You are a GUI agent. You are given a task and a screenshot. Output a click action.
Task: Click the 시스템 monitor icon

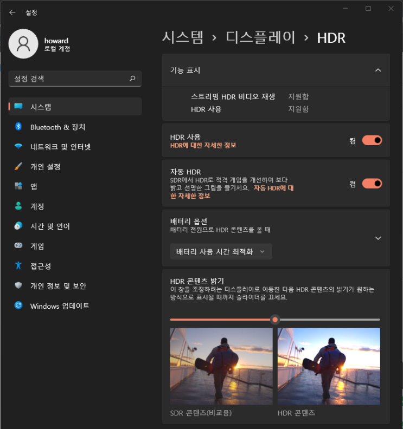[x=18, y=106]
